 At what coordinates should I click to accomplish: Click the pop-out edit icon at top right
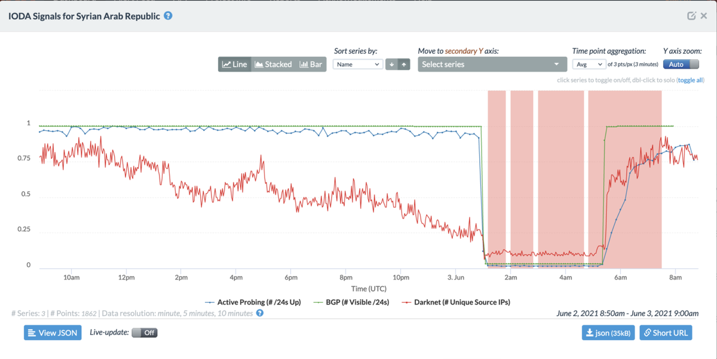click(691, 16)
